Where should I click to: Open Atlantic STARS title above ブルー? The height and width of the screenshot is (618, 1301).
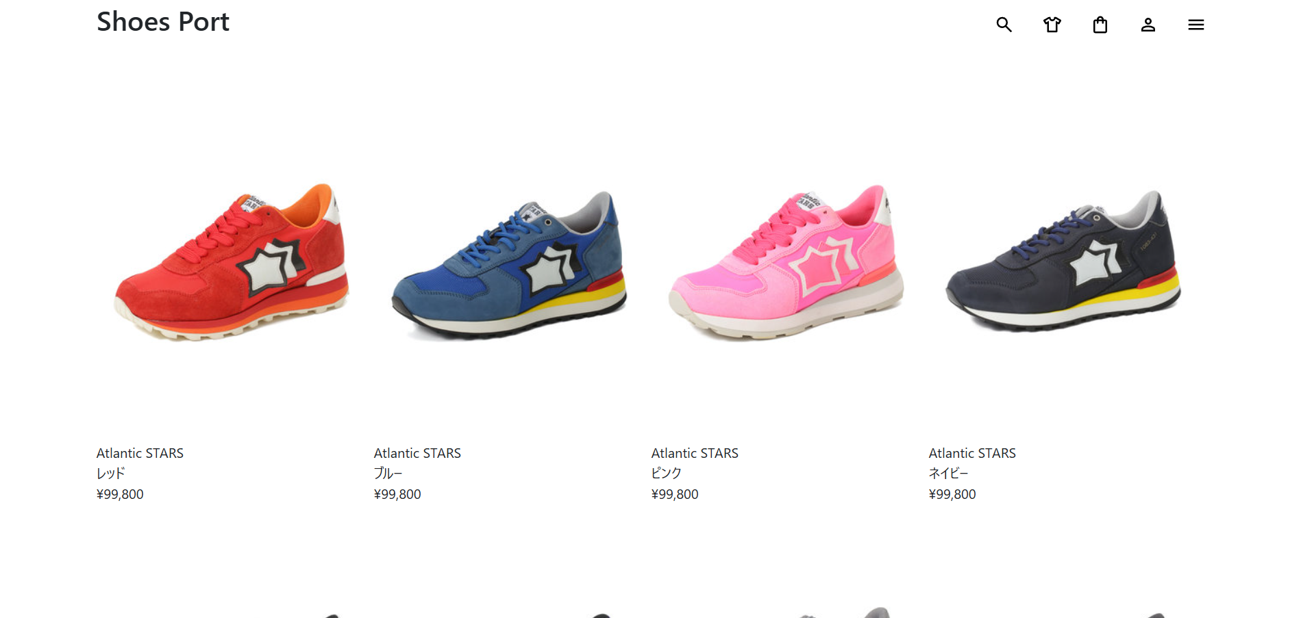click(417, 453)
